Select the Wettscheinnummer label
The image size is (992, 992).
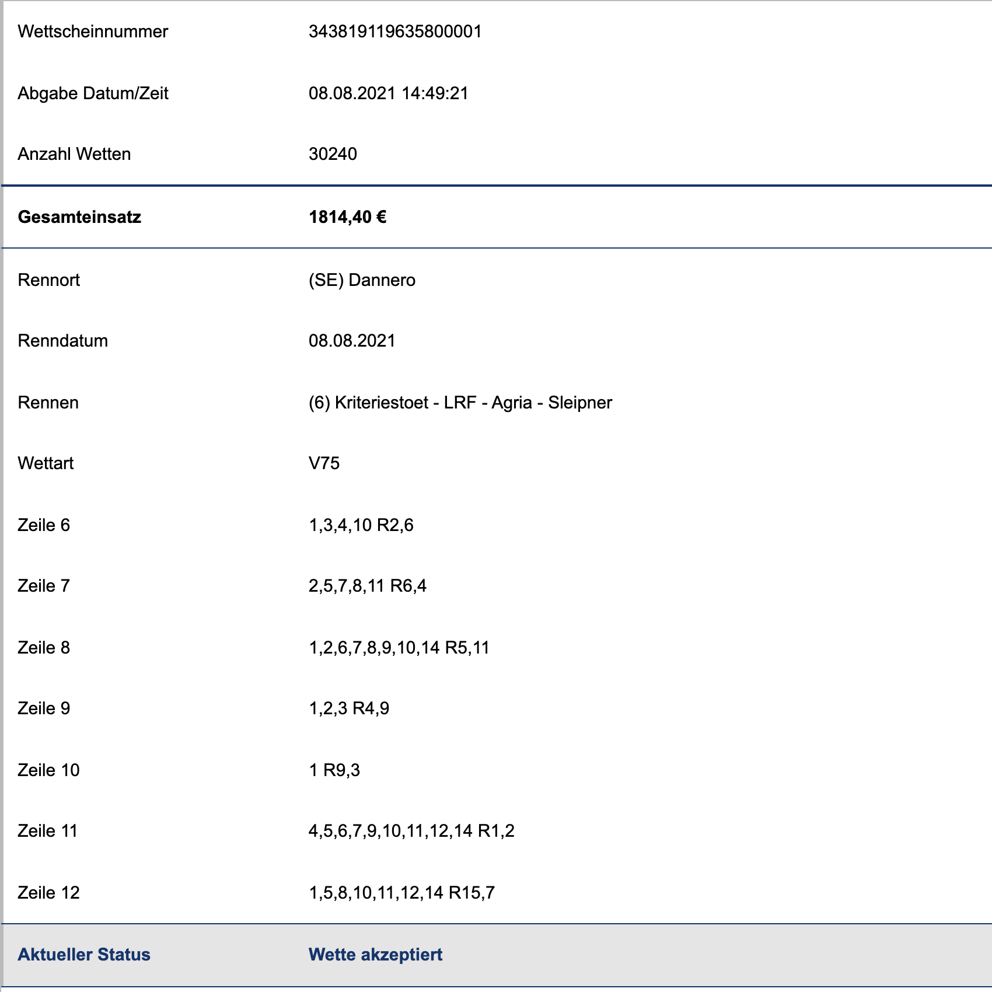click(x=93, y=32)
